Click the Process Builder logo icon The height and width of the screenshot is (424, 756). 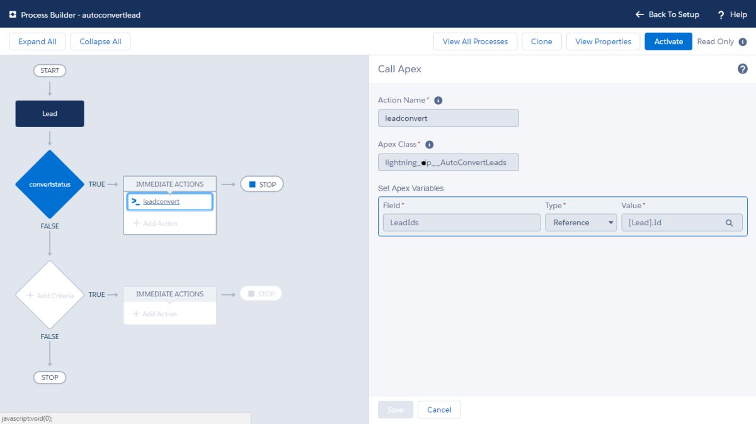[13, 14]
